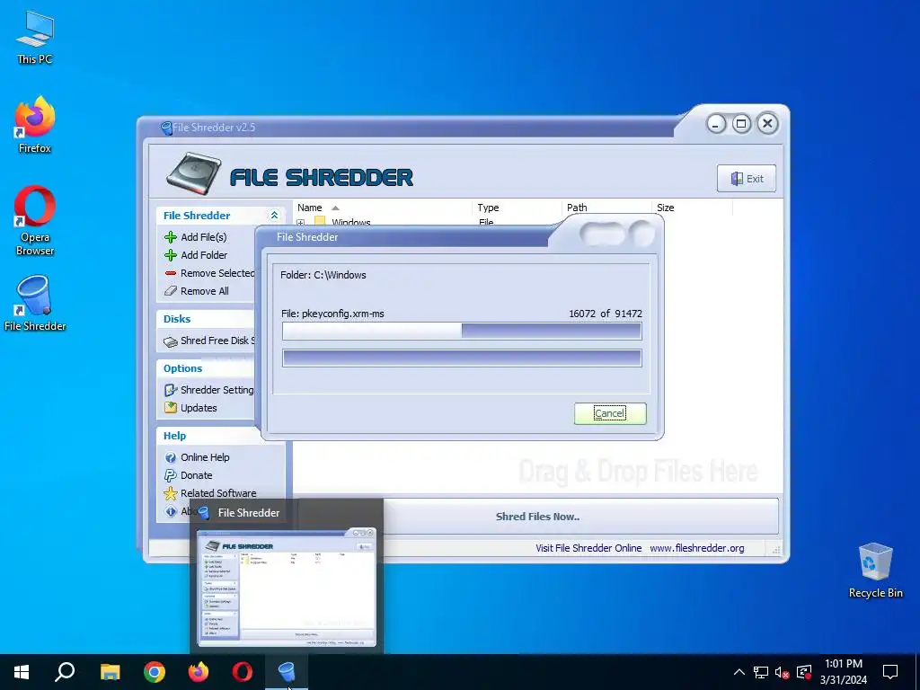The height and width of the screenshot is (690, 920).
Task: Click the Shredder Settings icon
Action: click(x=171, y=390)
